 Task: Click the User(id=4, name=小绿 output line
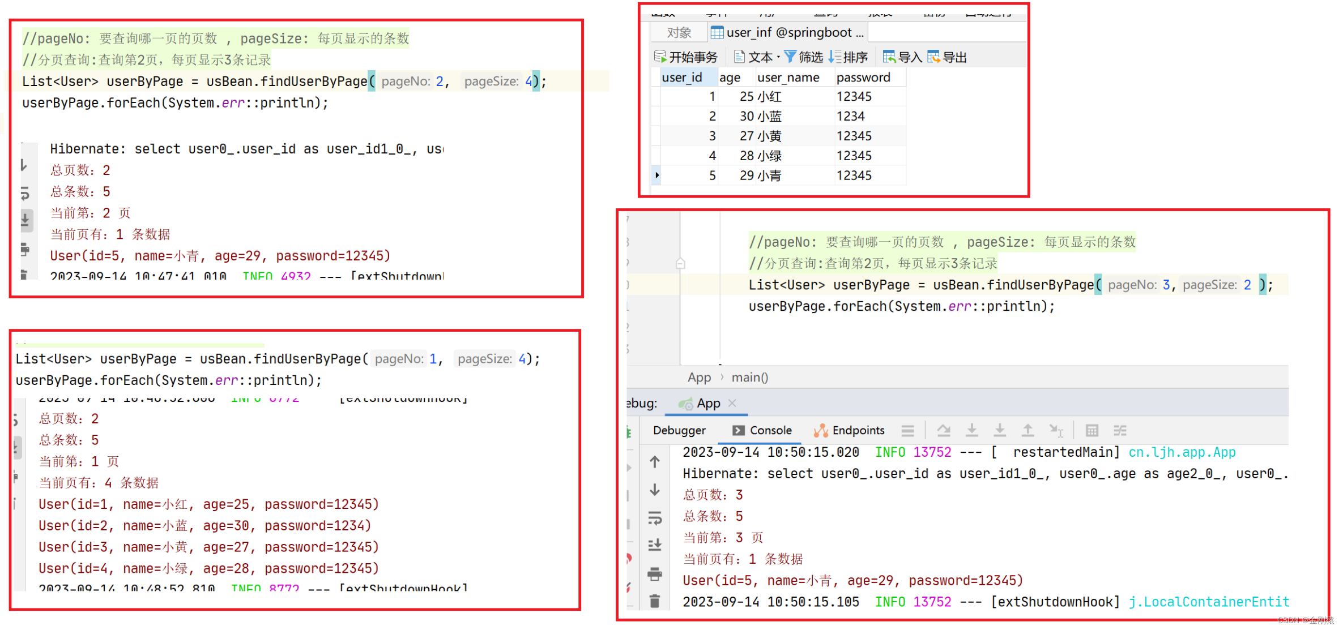pos(208,568)
